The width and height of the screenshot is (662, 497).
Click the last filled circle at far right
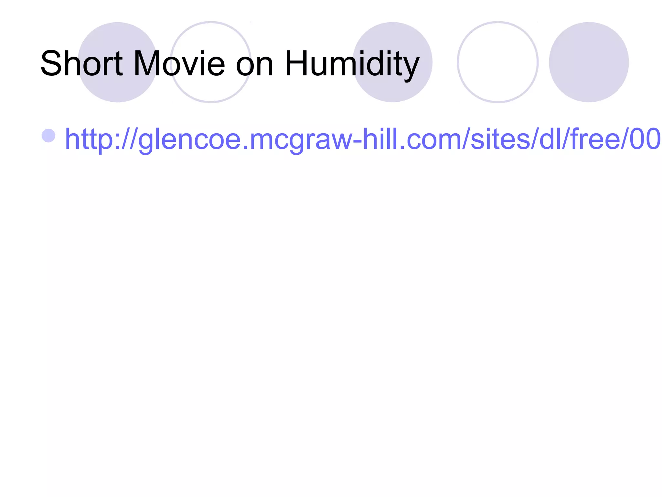(x=589, y=62)
